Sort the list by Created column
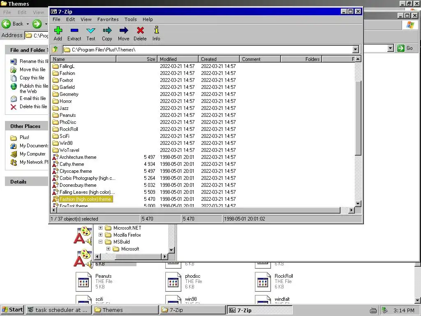Image resolution: width=421 pixels, height=316 pixels. click(219, 59)
